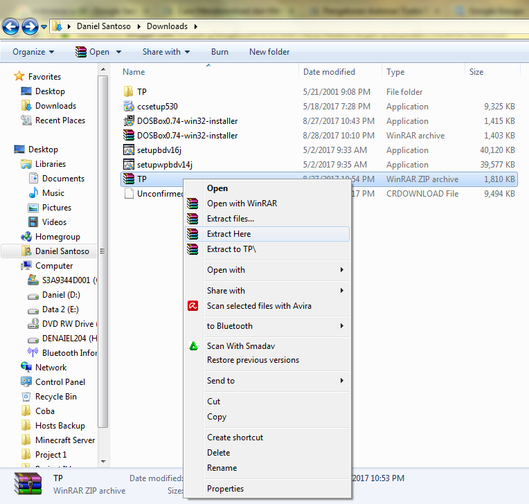Click WinRAR icon next to Extract to TP\
529x504 pixels.
coord(192,249)
